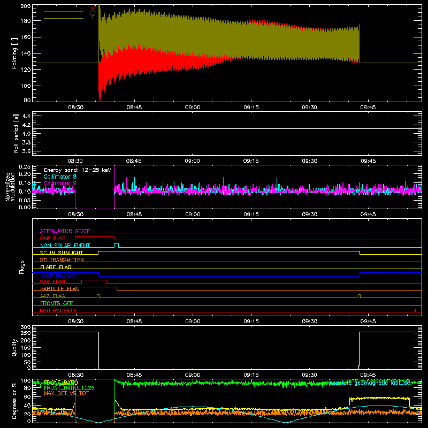428x428 pixels.
Task: Click '200' tick on Pointing axis
Action: coord(25,6)
